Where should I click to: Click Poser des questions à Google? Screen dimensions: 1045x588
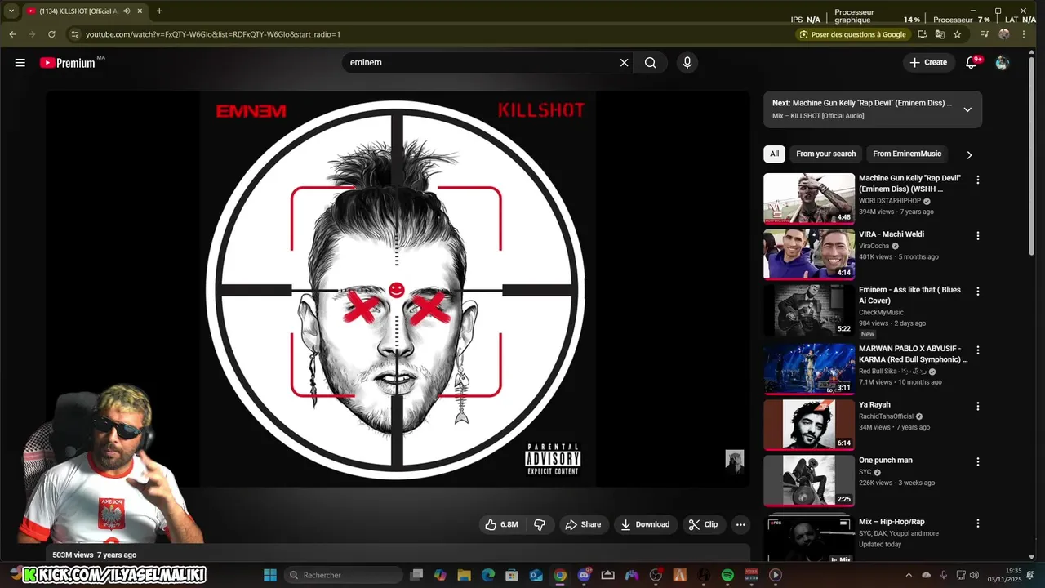[853, 34]
